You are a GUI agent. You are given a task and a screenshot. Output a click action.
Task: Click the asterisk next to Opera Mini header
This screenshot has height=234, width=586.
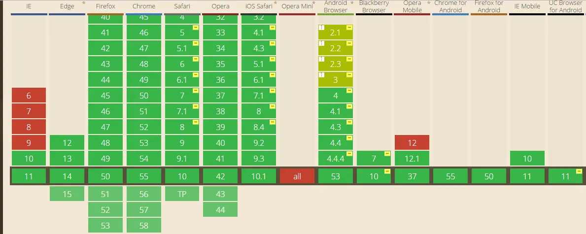(x=313, y=3)
